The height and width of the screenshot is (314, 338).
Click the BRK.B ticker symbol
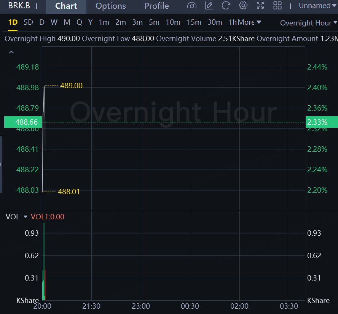click(19, 6)
